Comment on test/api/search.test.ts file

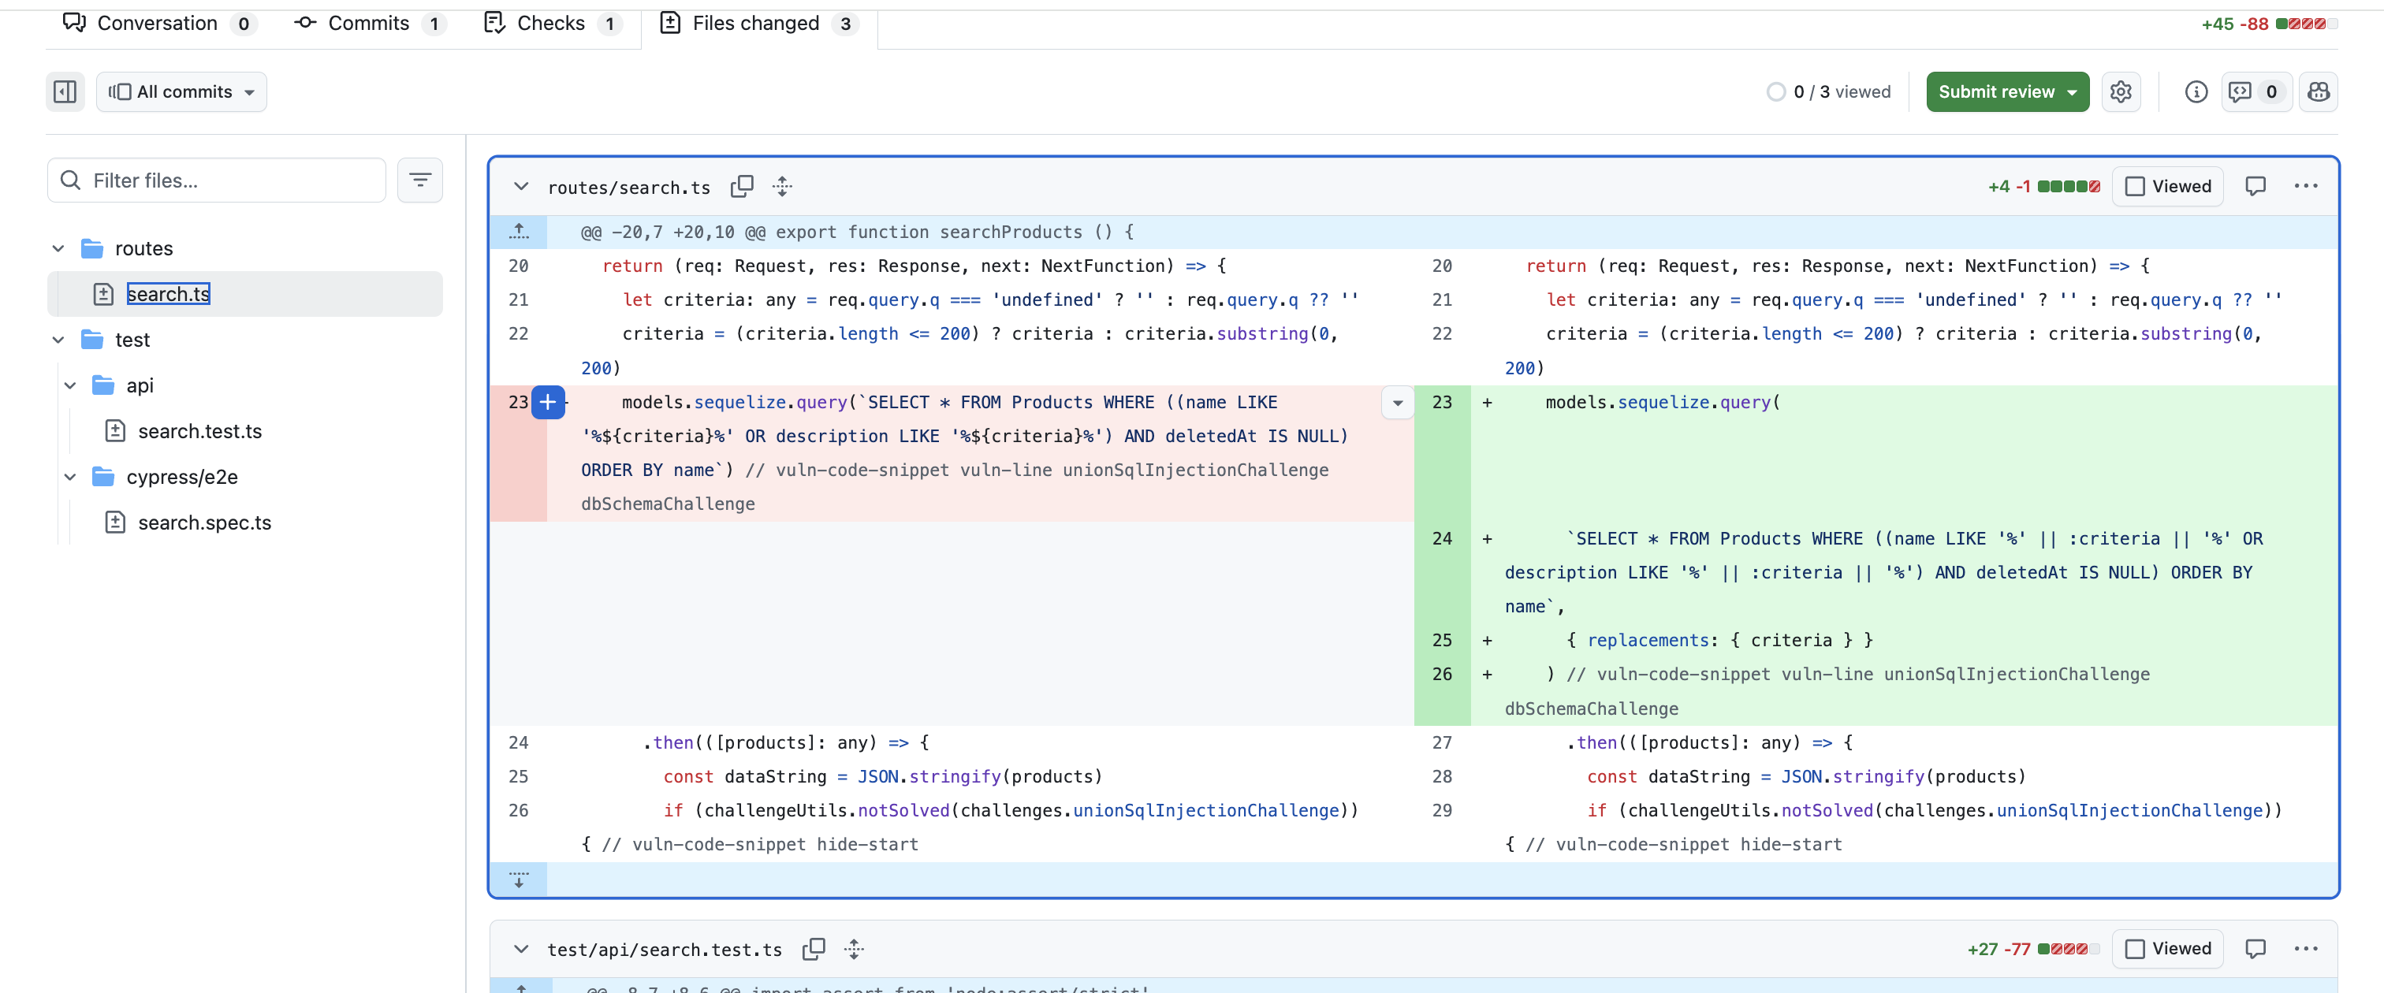2255,949
